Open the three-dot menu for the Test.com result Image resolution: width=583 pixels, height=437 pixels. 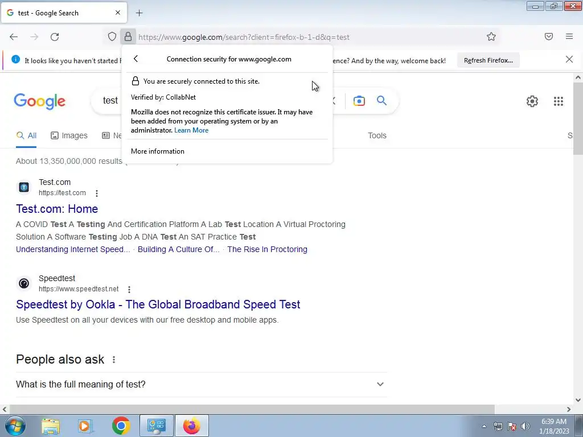coord(97,193)
